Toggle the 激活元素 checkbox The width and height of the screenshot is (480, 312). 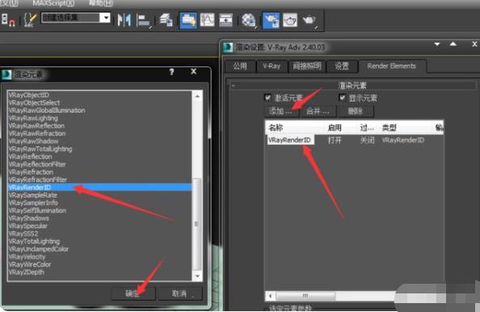(267, 98)
